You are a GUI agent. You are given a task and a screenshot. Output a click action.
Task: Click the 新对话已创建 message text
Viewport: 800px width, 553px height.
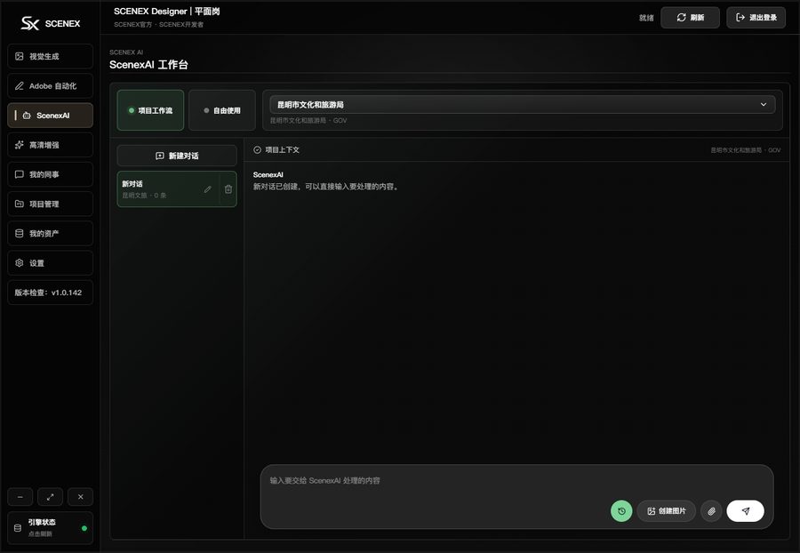click(325, 187)
